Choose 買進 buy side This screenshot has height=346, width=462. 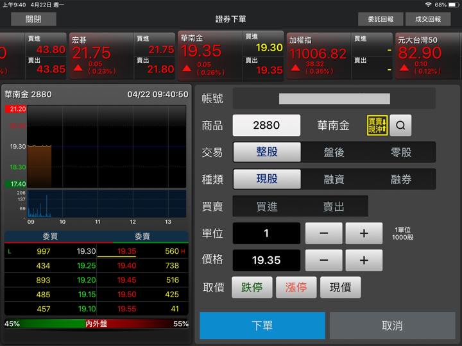click(x=267, y=206)
